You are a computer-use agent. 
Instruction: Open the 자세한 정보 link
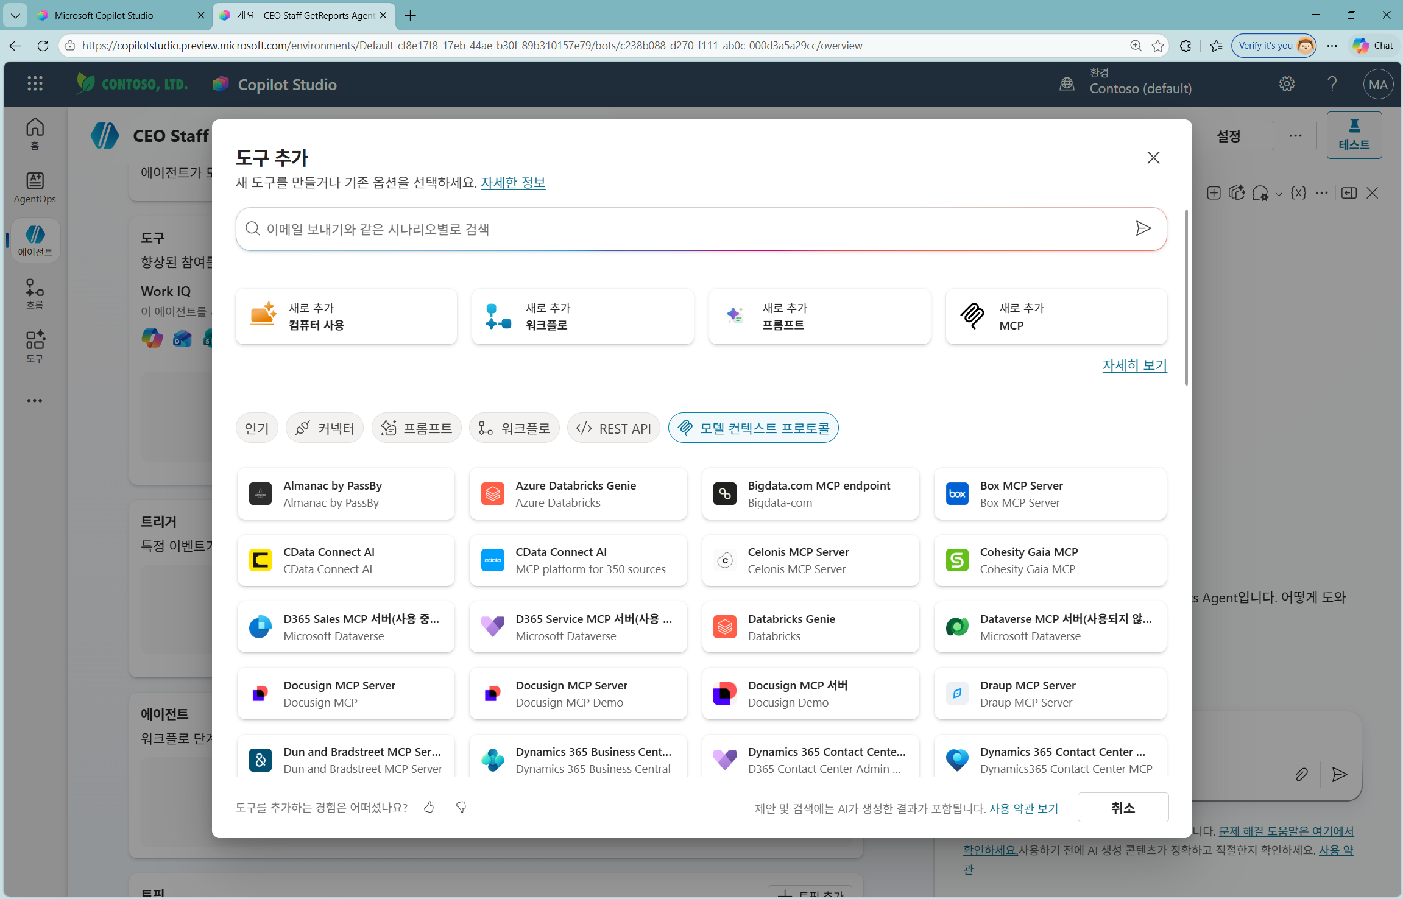pyautogui.click(x=513, y=183)
